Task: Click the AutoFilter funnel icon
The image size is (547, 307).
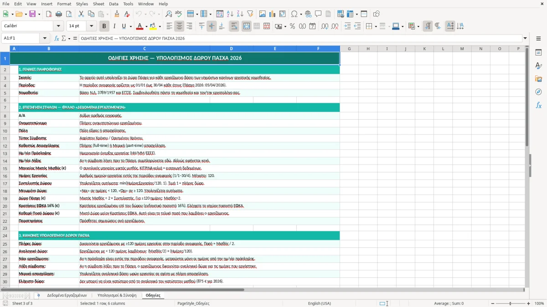Action: [x=250, y=14]
